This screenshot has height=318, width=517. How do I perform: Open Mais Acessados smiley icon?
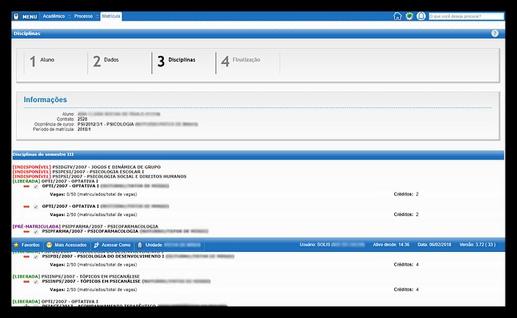(x=49, y=244)
